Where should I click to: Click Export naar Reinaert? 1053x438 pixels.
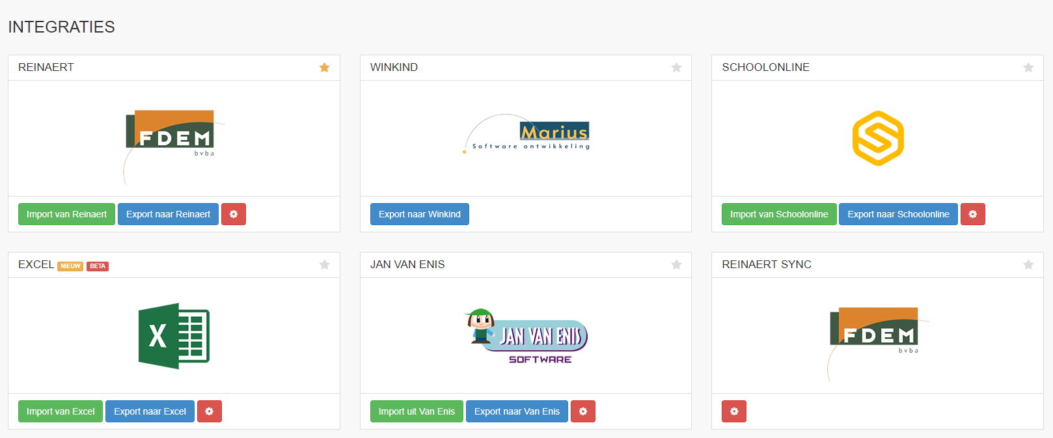tap(168, 214)
